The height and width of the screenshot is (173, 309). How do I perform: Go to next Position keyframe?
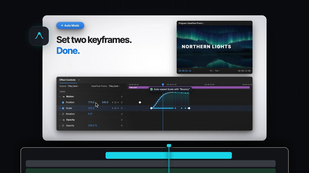[x=118, y=103]
